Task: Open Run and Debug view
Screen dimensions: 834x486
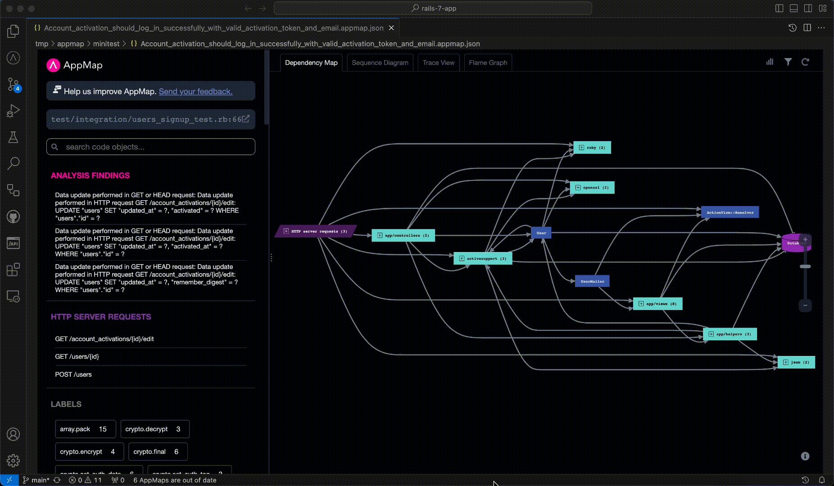Action: 13,111
